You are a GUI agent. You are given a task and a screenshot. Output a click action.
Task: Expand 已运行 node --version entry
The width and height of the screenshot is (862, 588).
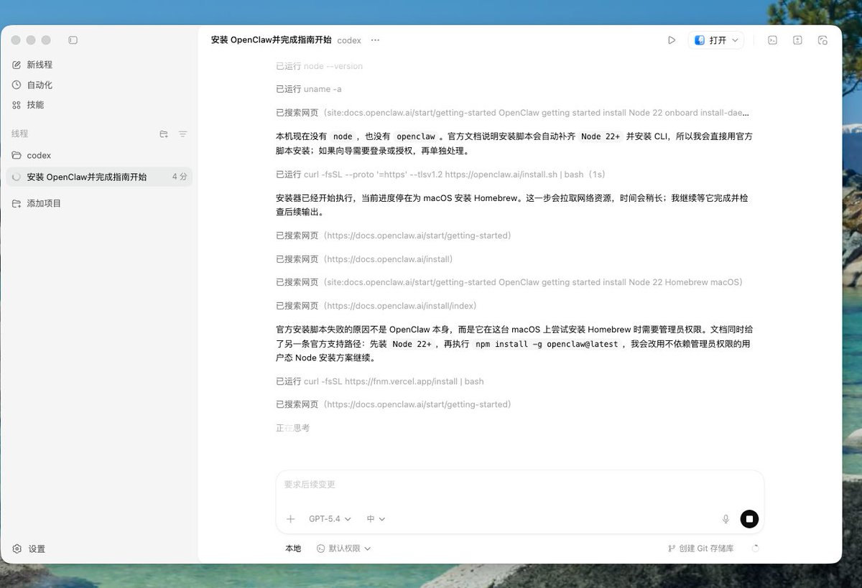click(319, 66)
